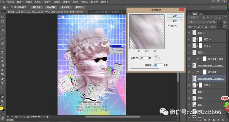The image size is (229, 122).
Task: Hide layer 图层 9
Action: point(189,53)
